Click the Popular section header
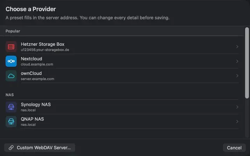Screen dimensions: 250x156 pyautogui.click(x=13, y=31)
